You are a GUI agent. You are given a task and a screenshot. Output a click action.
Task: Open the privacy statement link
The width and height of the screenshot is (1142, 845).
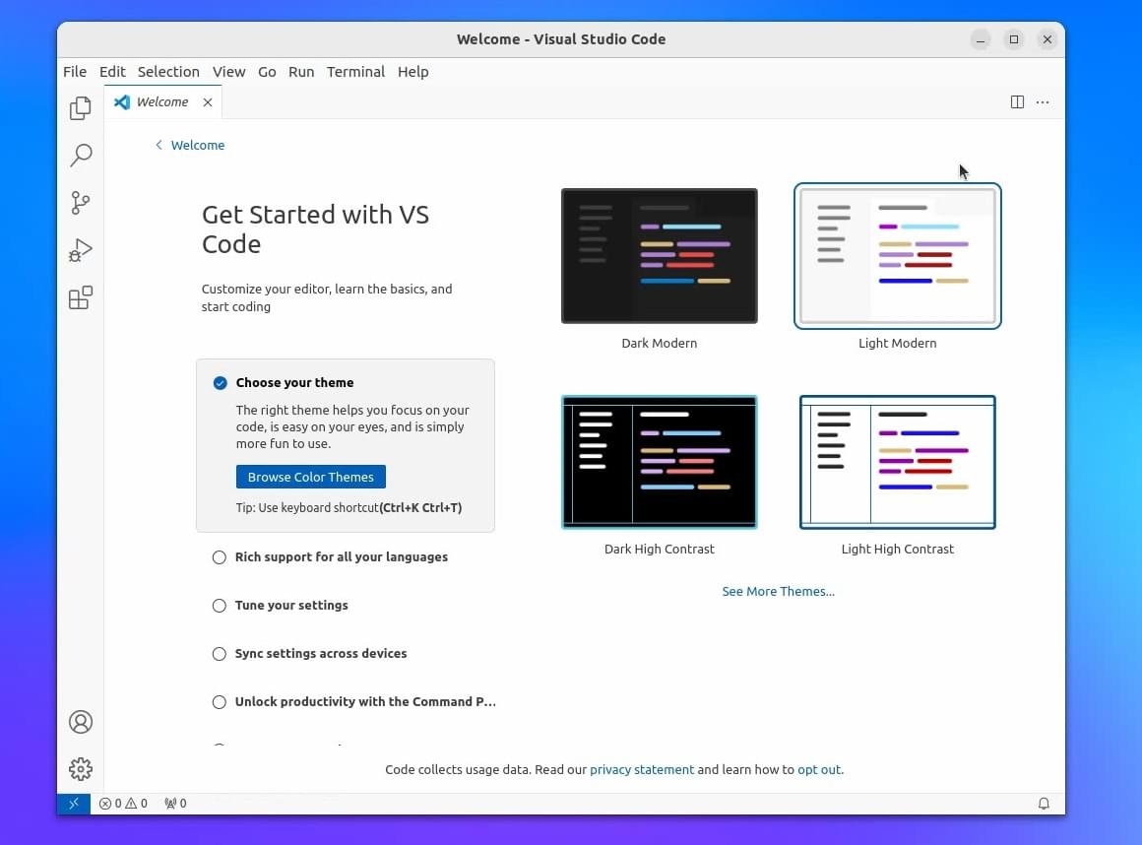[x=642, y=769]
